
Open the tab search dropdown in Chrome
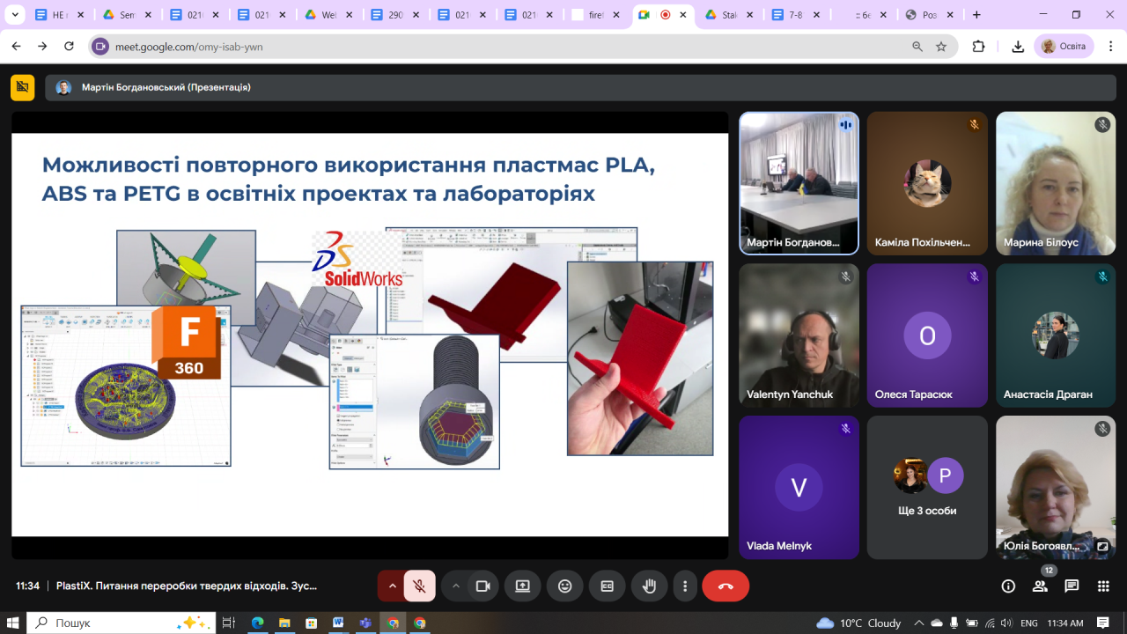point(15,15)
